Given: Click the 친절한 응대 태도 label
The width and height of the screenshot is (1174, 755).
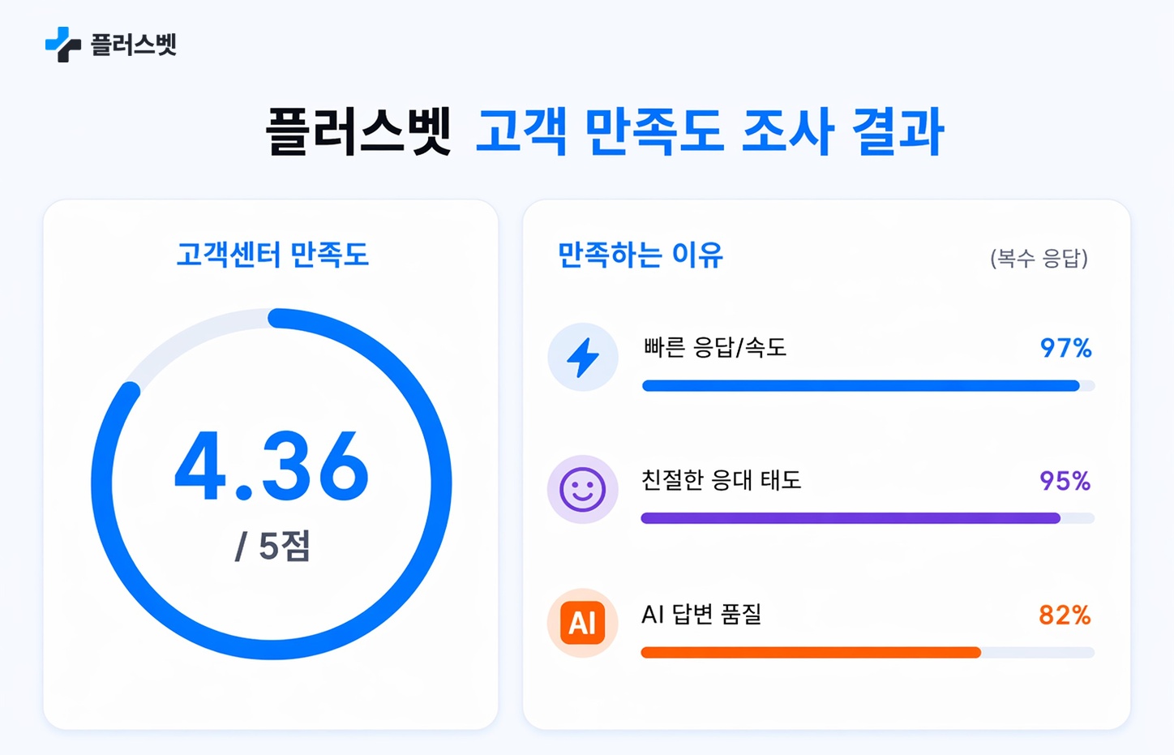Looking at the screenshot, I should [x=721, y=480].
